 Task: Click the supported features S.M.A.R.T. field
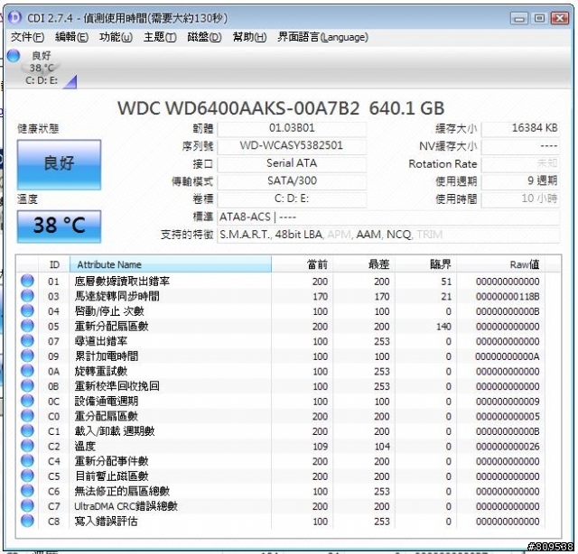(388, 235)
